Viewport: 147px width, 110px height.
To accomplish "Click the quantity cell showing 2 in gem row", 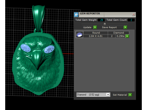I will (x=112, y=36).
